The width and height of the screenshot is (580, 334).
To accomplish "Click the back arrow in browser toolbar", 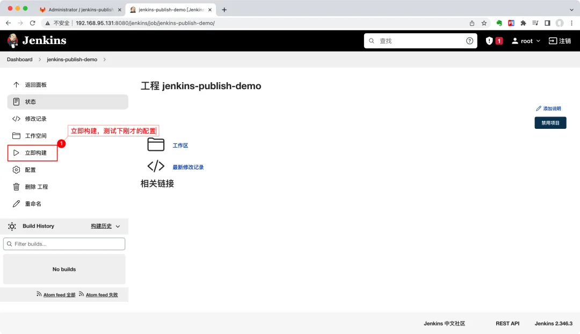I will [8, 23].
